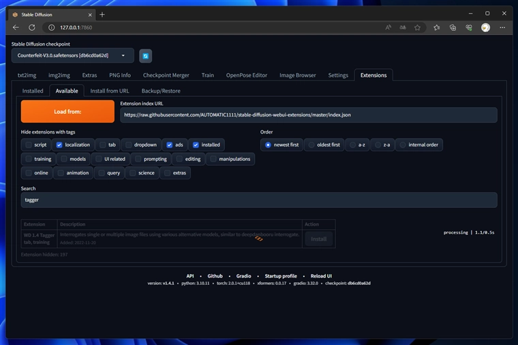Viewport: 518px width, 345px height.
Task: Close the Stable Diffusion browser tab
Action: (x=90, y=15)
